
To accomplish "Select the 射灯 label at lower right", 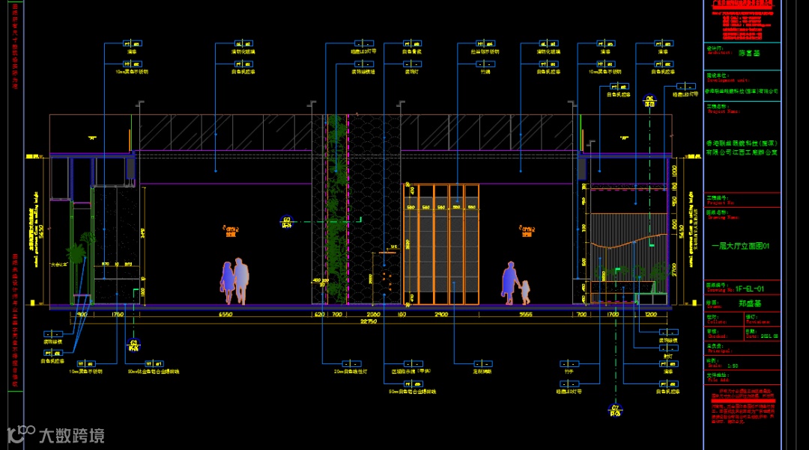I will (668, 357).
